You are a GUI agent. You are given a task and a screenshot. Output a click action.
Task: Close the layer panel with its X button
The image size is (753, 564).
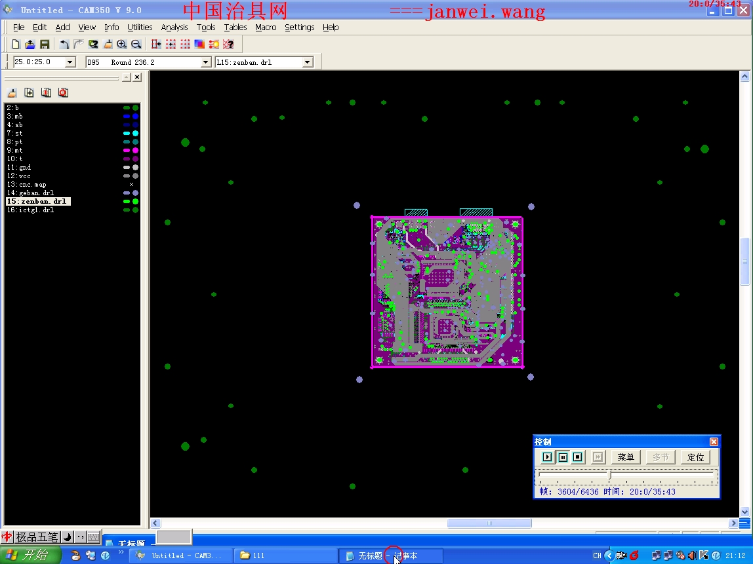coord(137,77)
